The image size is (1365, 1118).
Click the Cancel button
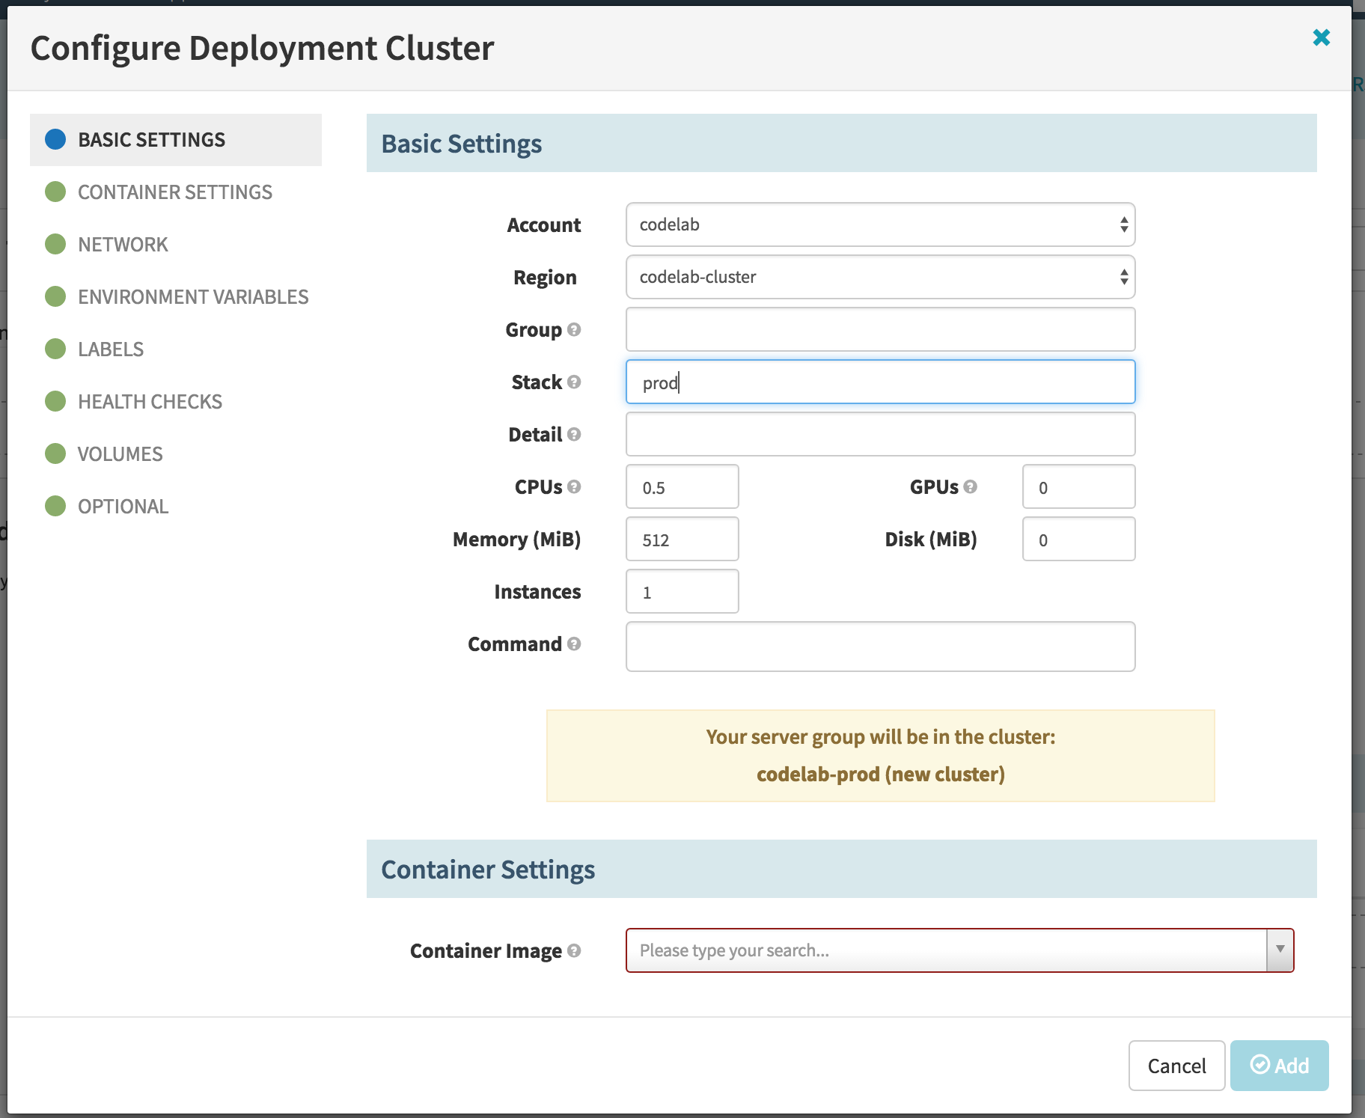[x=1176, y=1066]
